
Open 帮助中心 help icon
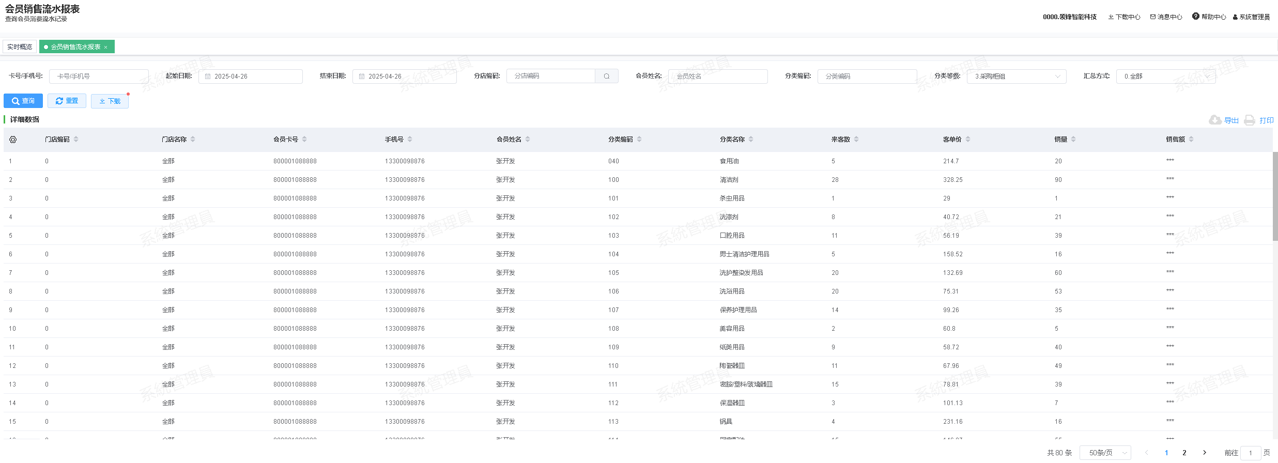[x=1196, y=17]
